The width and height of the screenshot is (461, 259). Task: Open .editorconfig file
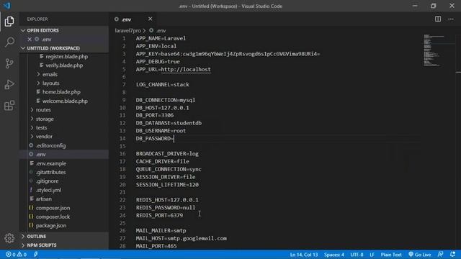(50, 145)
